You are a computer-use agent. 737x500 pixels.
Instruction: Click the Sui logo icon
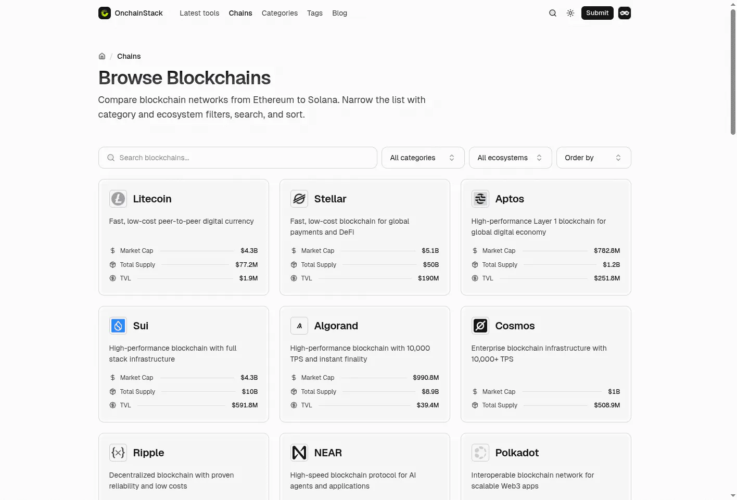[x=118, y=326]
